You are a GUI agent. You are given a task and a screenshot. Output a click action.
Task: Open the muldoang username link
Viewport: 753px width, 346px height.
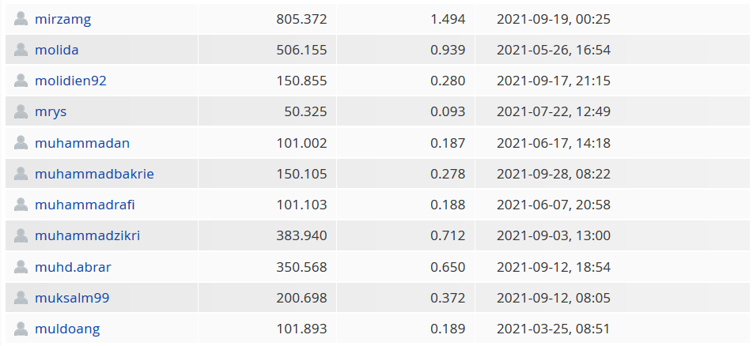tap(67, 329)
